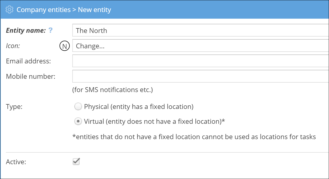Click the fixed location footnote text

(x=194, y=137)
